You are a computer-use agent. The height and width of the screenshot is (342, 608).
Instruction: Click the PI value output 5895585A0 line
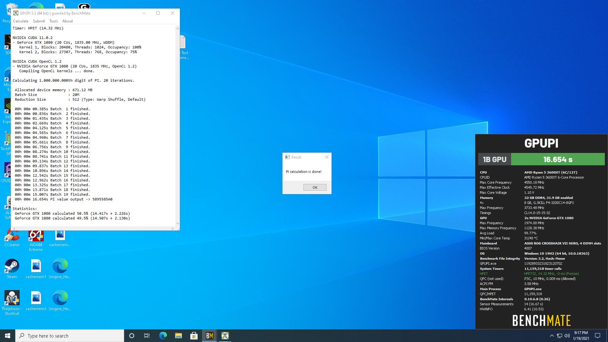point(63,199)
